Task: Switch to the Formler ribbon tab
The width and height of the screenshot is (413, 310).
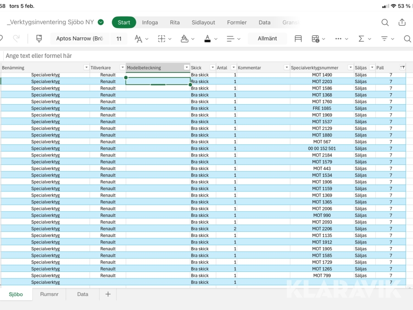Action: (x=237, y=23)
